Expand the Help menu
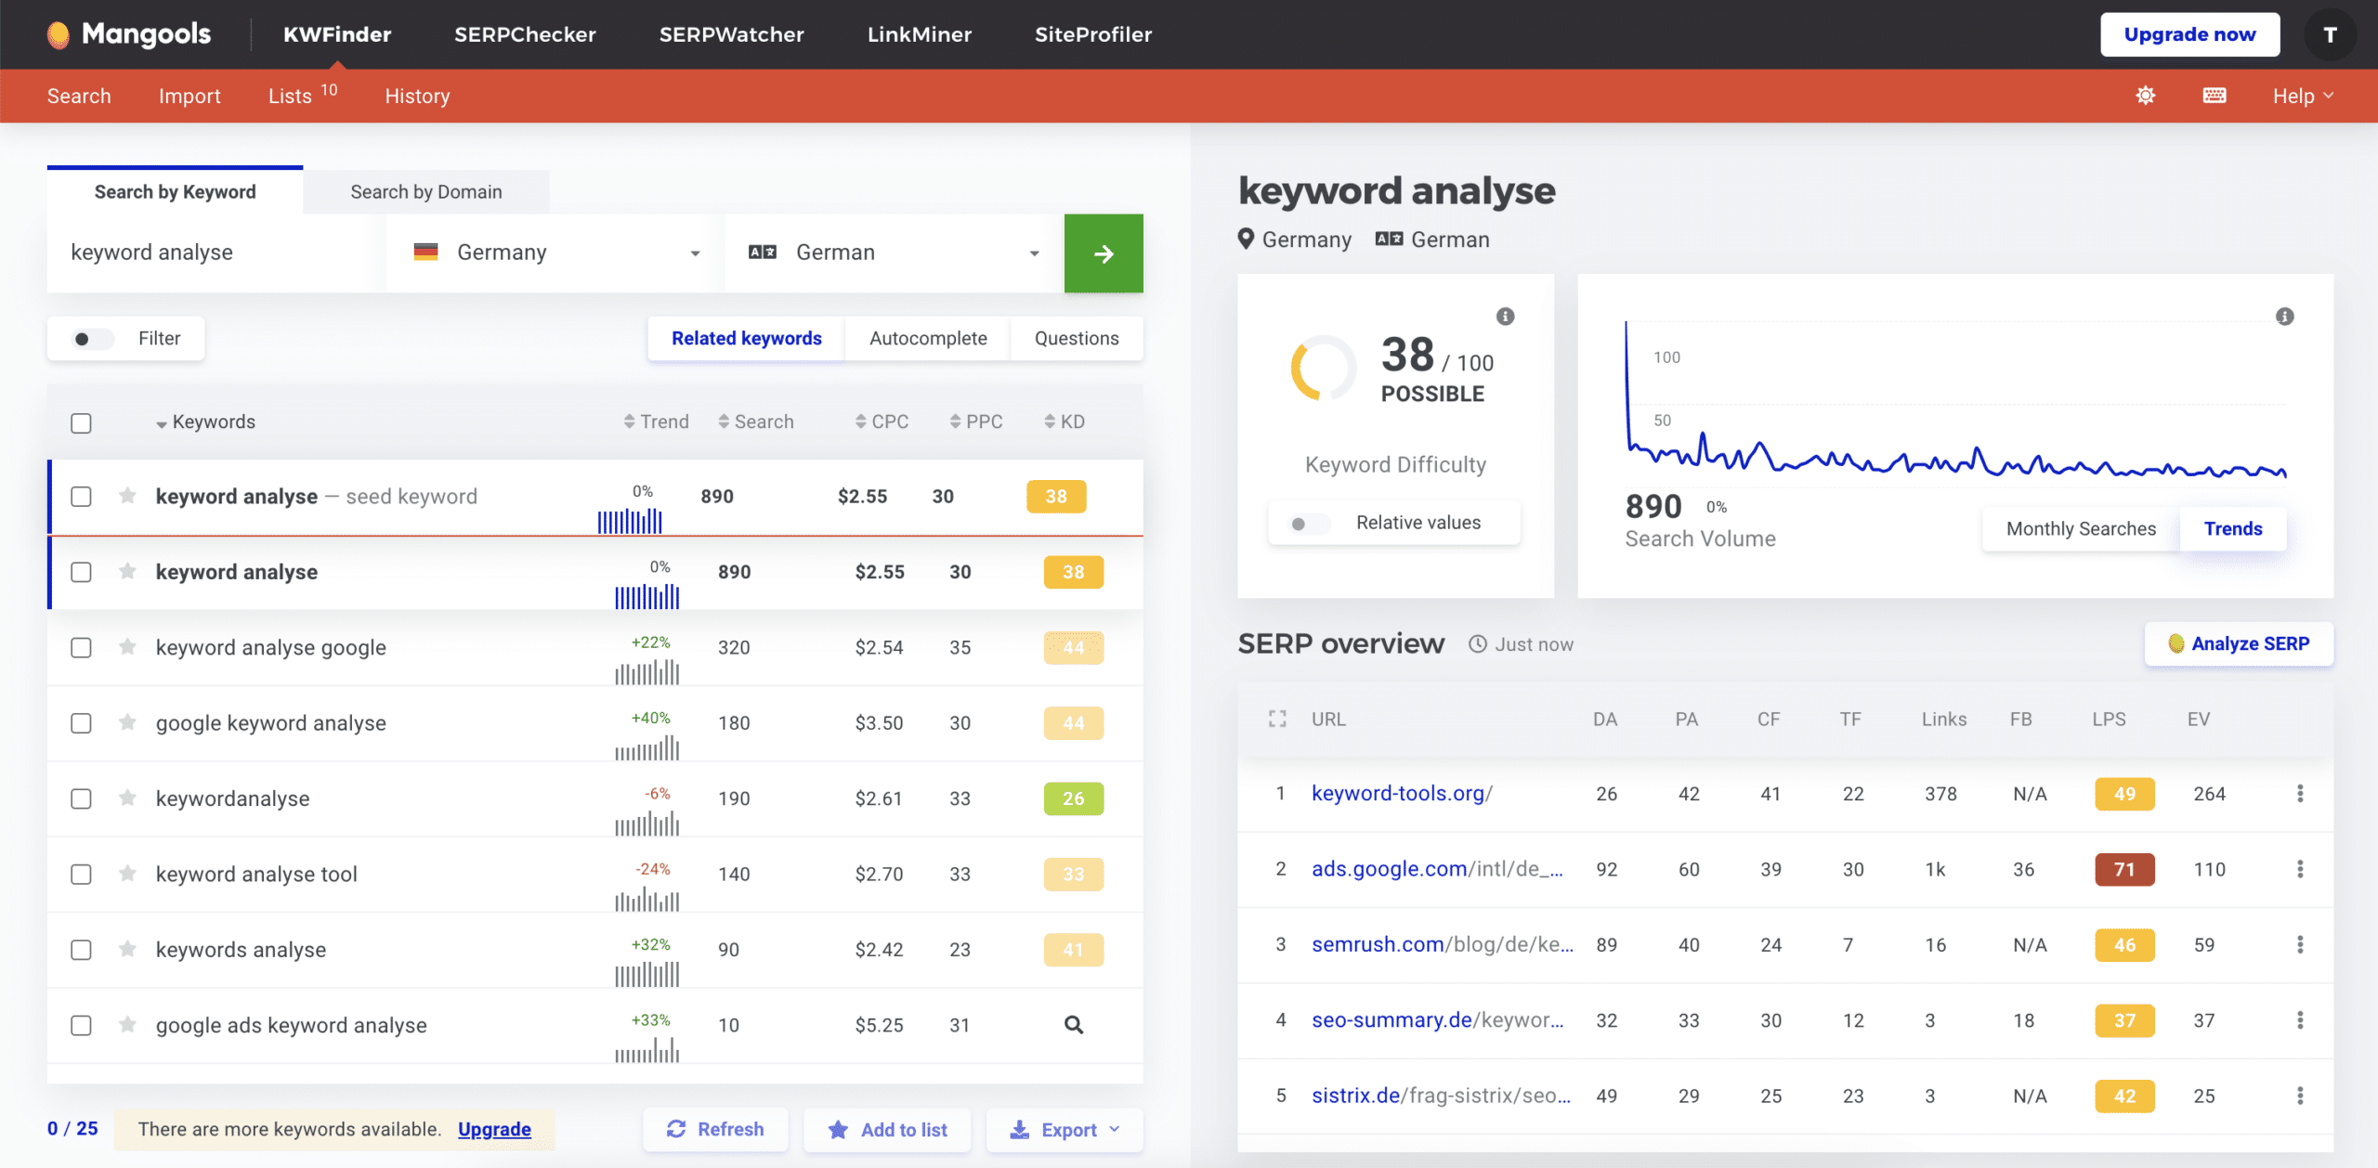The height and width of the screenshot is (1168, 2378). 2303,96
